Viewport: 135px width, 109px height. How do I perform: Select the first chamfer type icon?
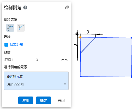10,28
